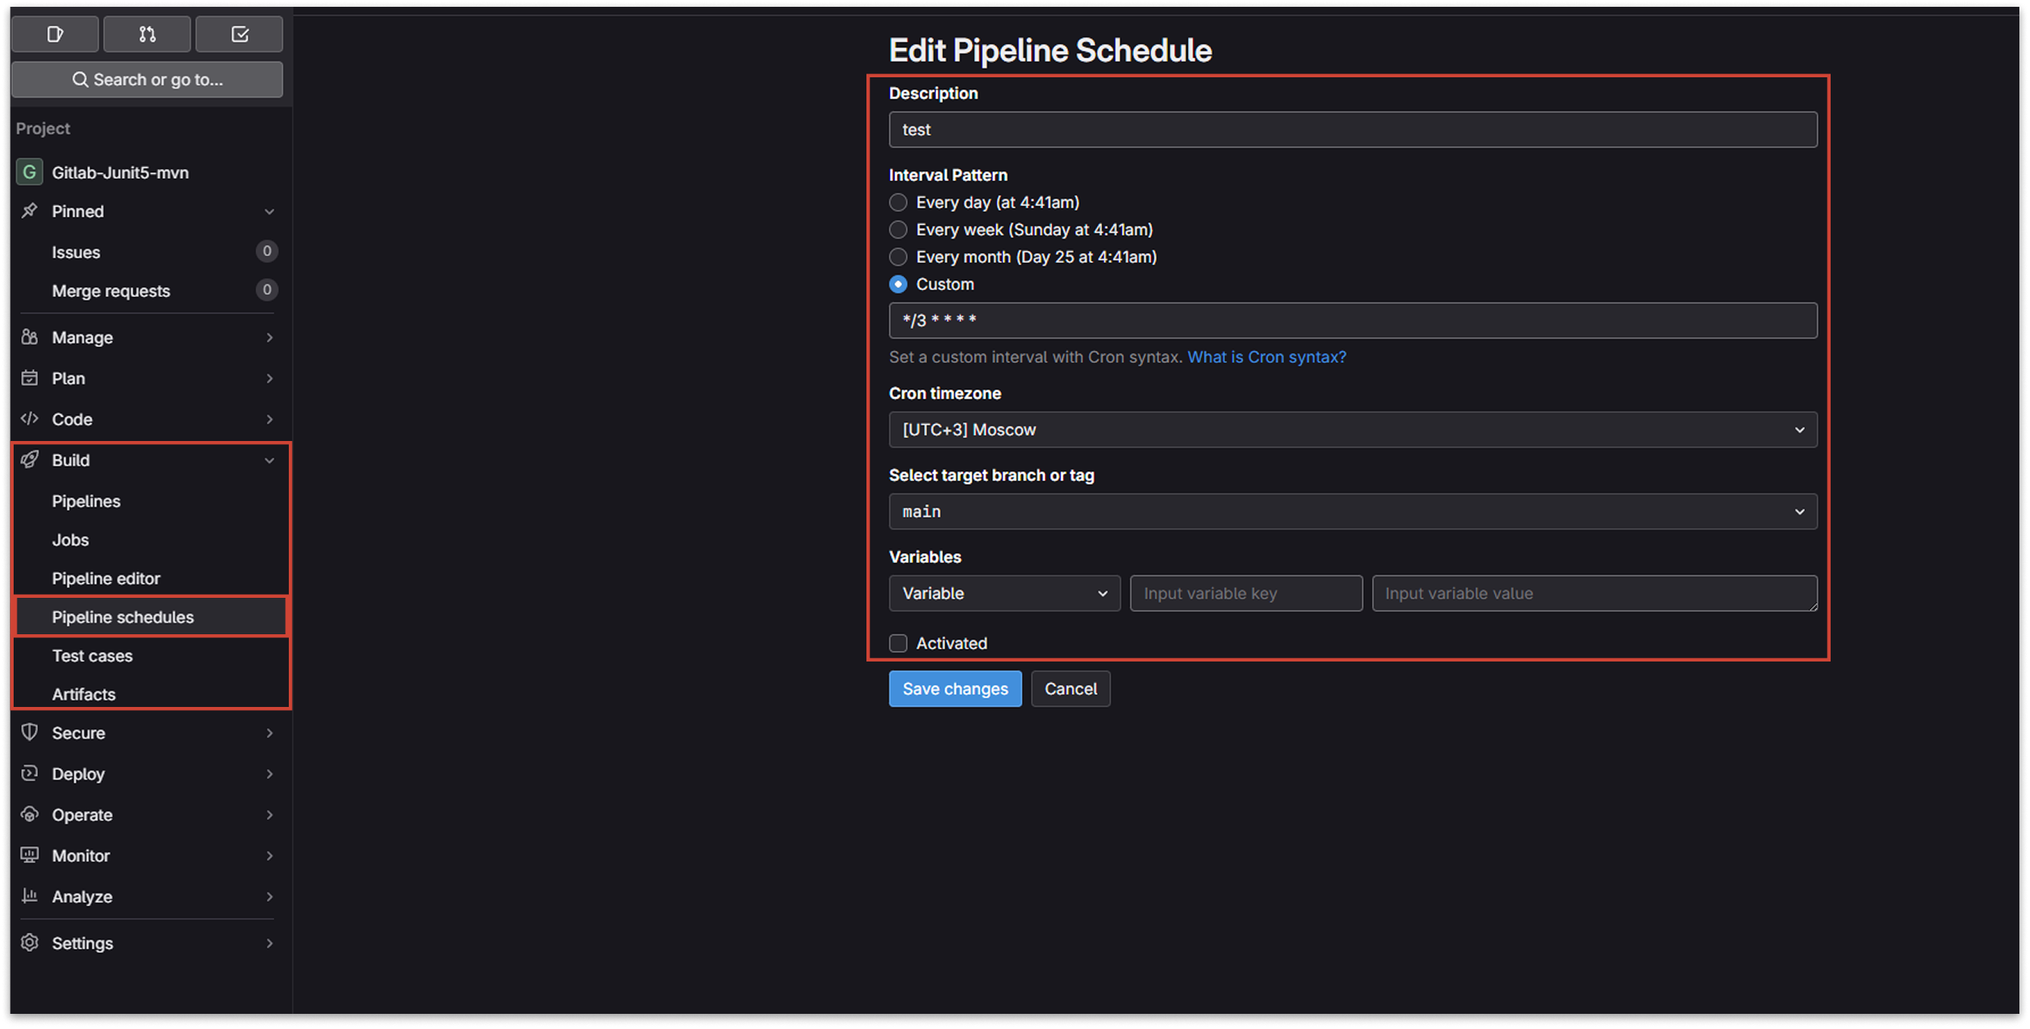This screenshot has height=1029, width=2030.
Task: Collapse the Build section chevron
Action: [x=270, y=460]
